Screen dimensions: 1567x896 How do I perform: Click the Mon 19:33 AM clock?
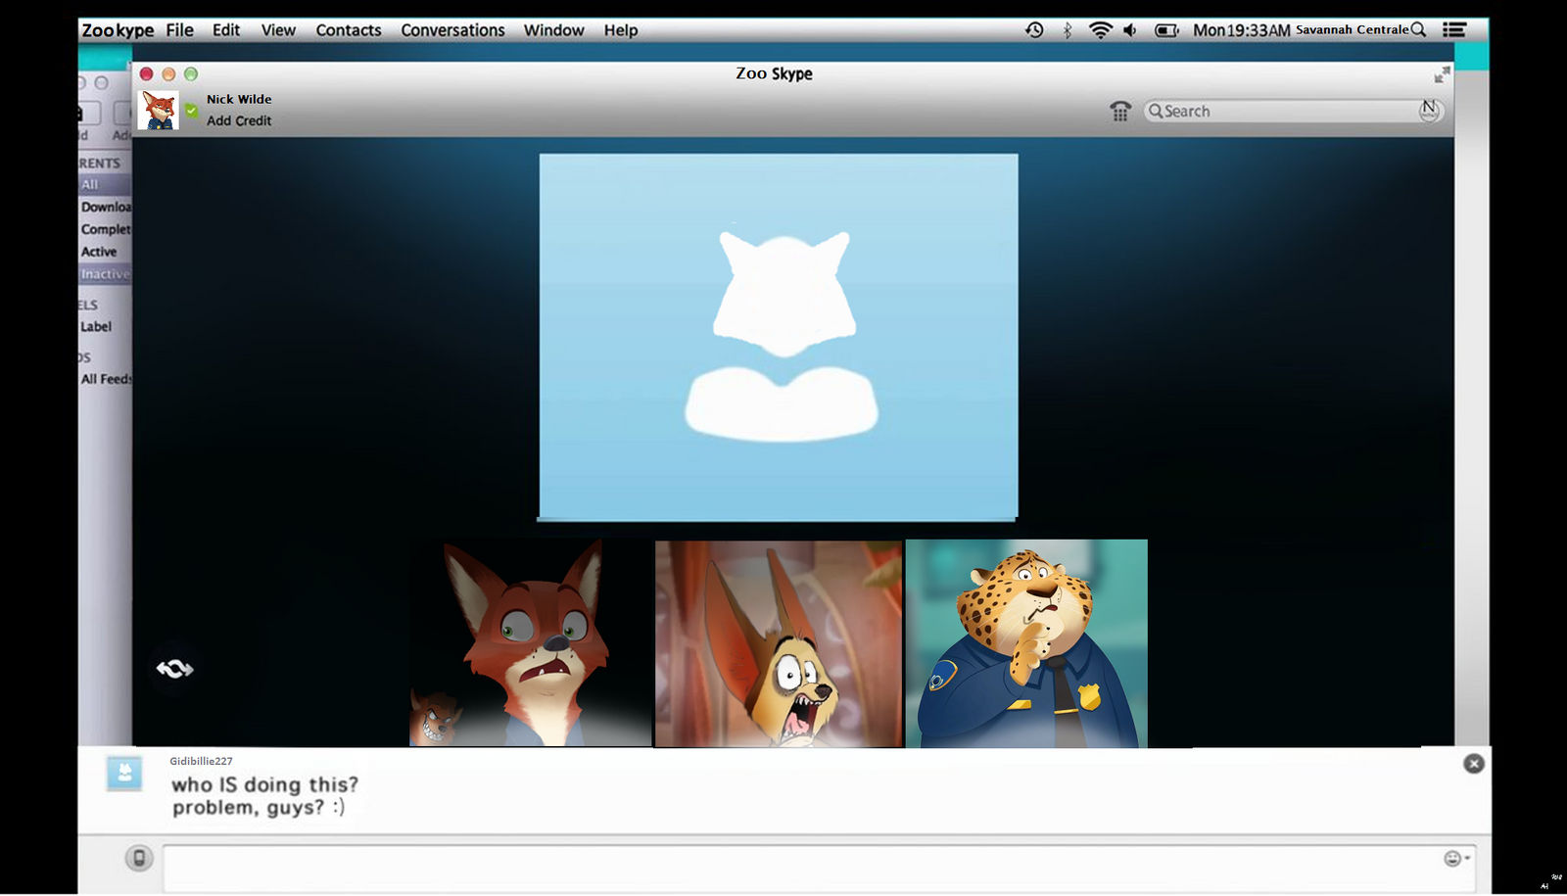click(1241, 30)
